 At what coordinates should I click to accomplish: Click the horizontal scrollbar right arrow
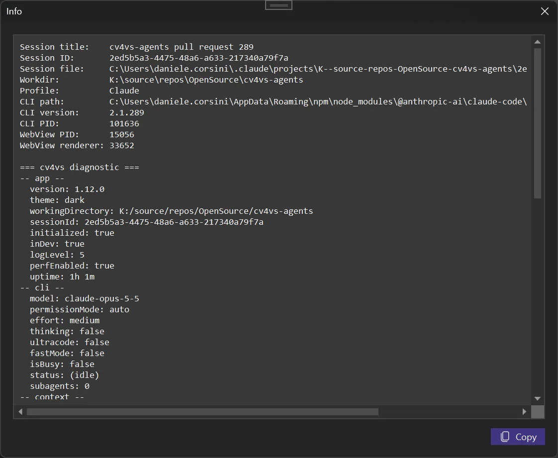524,412
